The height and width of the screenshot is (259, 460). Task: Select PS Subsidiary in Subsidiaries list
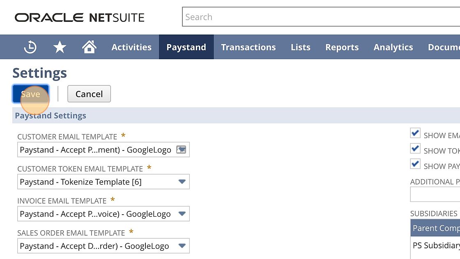[x=435, y=245]
